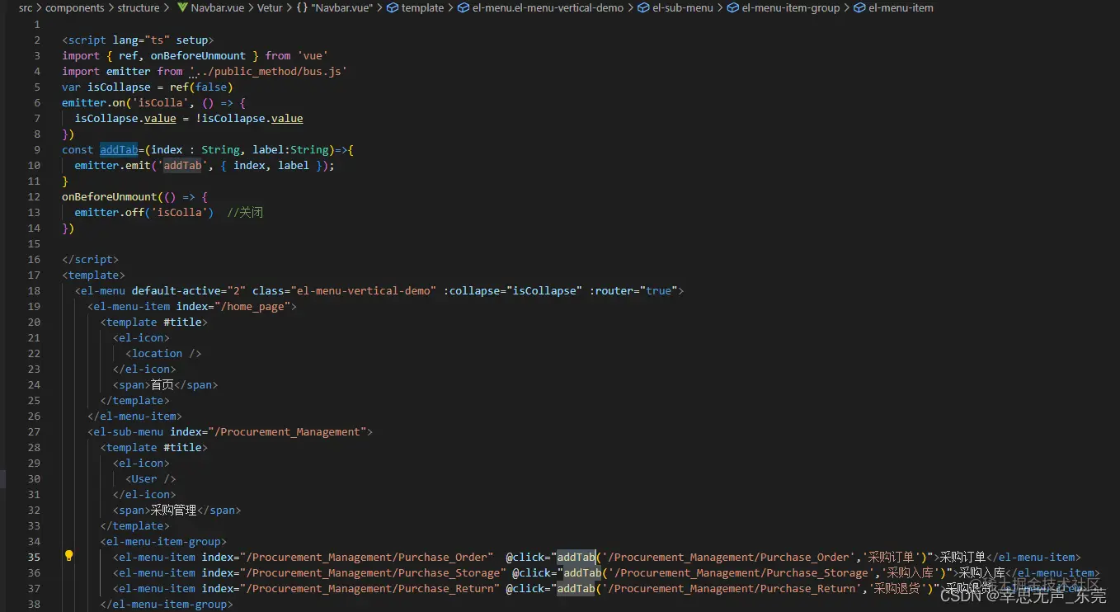
Task: Click 'el-menu-vertical-demo' class value
Action: [x=363, y=290]
